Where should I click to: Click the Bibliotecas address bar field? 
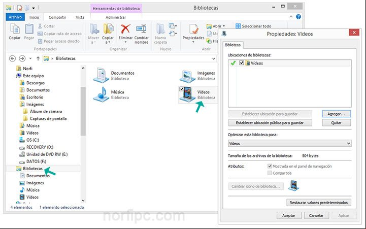click(129, 58)
